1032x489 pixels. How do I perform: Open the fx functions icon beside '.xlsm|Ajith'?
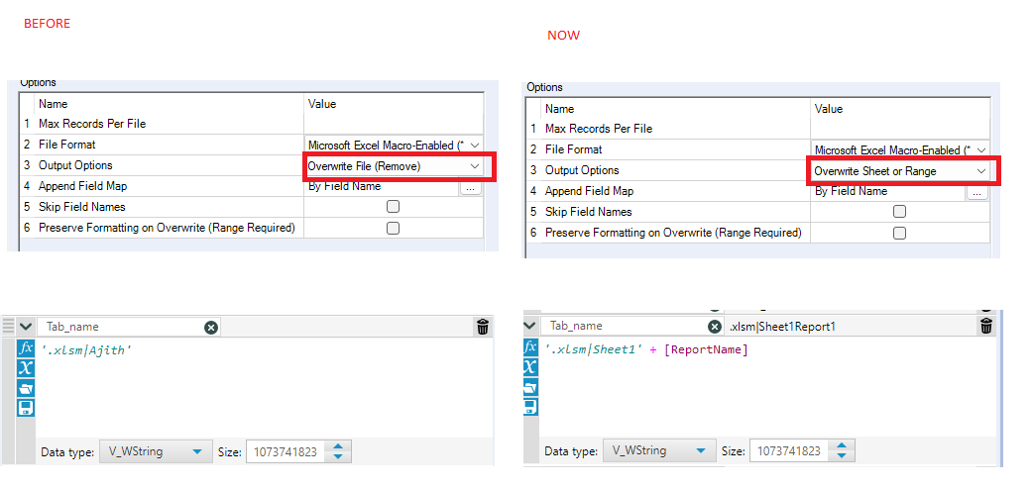(x=27, y=348)
